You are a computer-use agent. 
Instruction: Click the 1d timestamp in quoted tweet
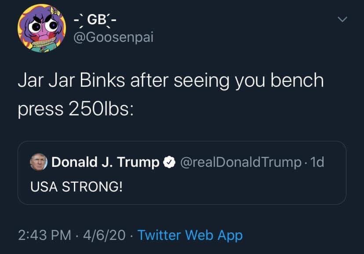coord(317,162)
